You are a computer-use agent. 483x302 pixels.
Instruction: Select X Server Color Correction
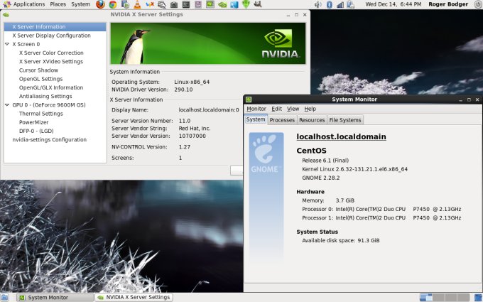[51, 53]
